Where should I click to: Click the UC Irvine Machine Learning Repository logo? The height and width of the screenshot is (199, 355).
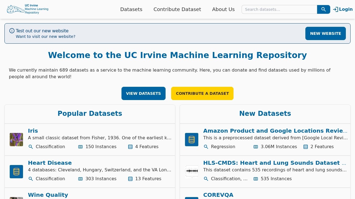point(28,9)
